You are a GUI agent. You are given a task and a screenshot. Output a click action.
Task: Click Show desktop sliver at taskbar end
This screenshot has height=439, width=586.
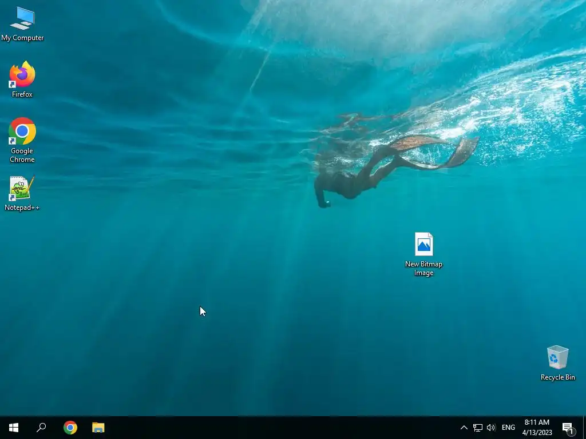(x=584, y=428)
